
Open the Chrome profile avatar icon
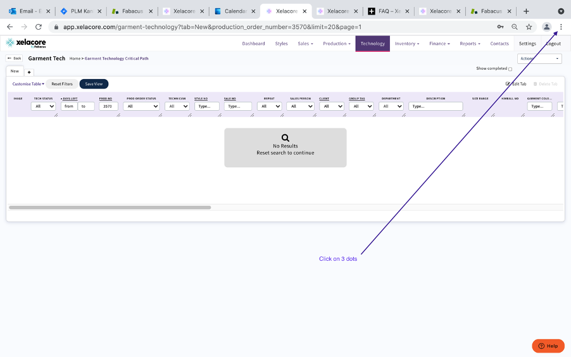click(546, 27)
